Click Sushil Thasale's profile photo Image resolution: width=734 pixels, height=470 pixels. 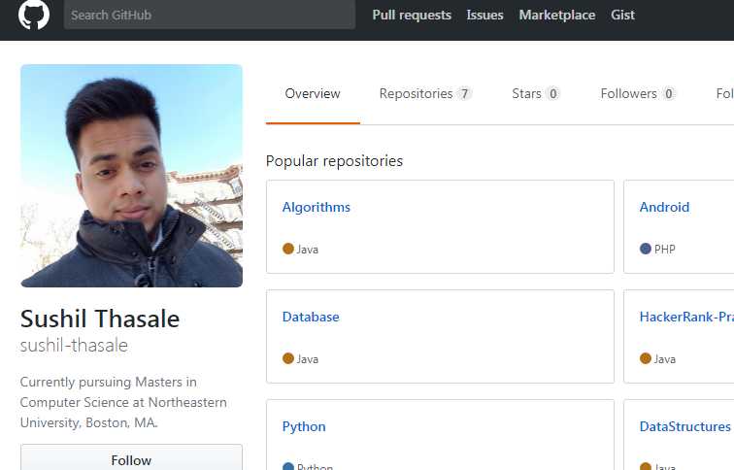pos(131,176)
